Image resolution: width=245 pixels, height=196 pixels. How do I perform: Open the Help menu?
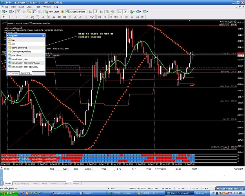[x=56, y=7]
